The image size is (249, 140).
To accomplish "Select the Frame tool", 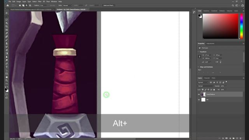I will [7, 30].
